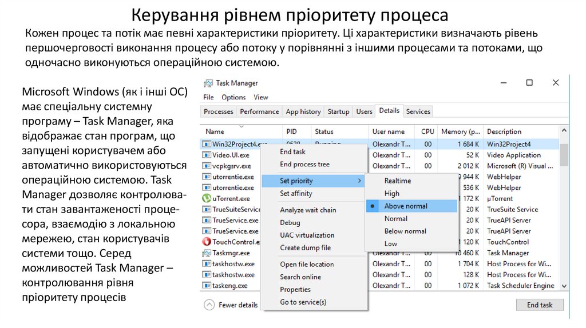
Task: Click the vertical scrollbar thumb
Action: pos(564,155)
